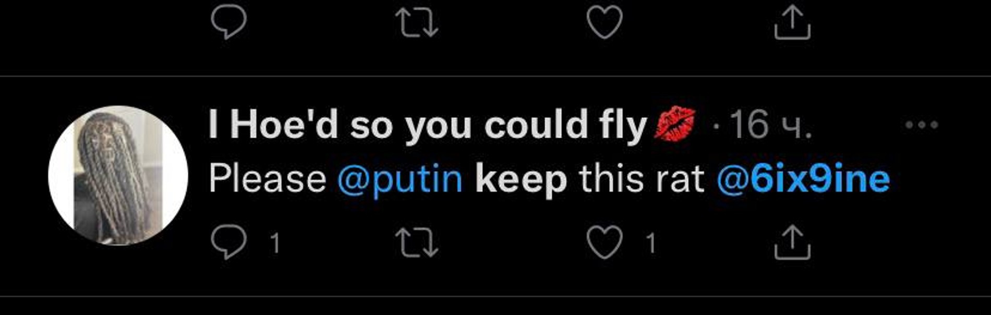The width and height of the screenshot is (991, 315).
Task: Click the bold word "keep" in the tweet
Action: tap(521, 179)
